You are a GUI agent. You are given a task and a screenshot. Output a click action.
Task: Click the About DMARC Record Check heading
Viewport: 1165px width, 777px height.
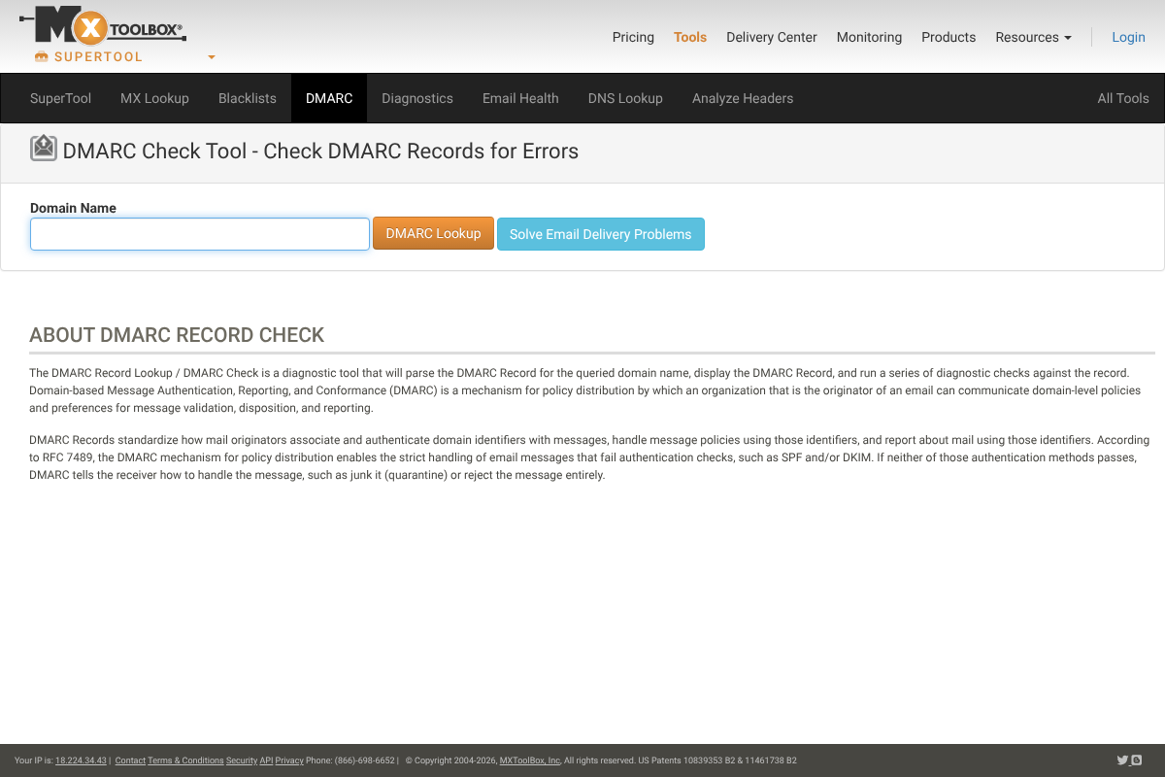pyautogui.click(x=177, y=335)
